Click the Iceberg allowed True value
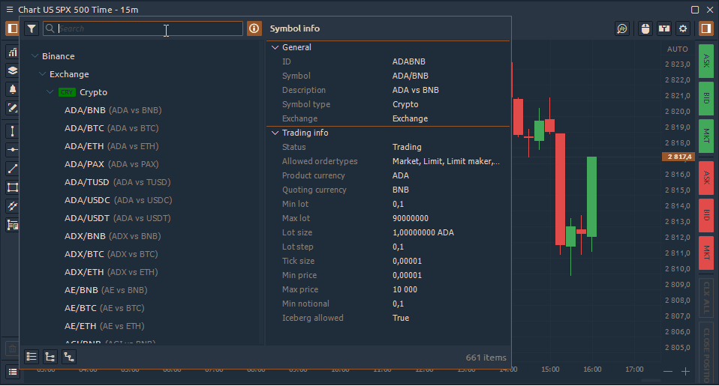The width and height of the screenshot is (719, 386). [x=401, y=318]
